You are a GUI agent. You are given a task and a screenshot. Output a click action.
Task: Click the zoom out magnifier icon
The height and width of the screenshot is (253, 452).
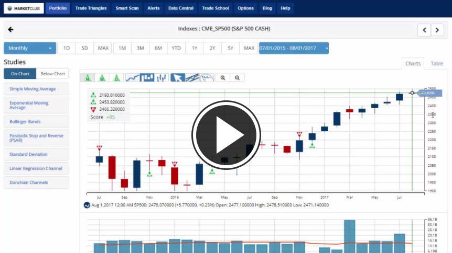(x=238, y=78)
